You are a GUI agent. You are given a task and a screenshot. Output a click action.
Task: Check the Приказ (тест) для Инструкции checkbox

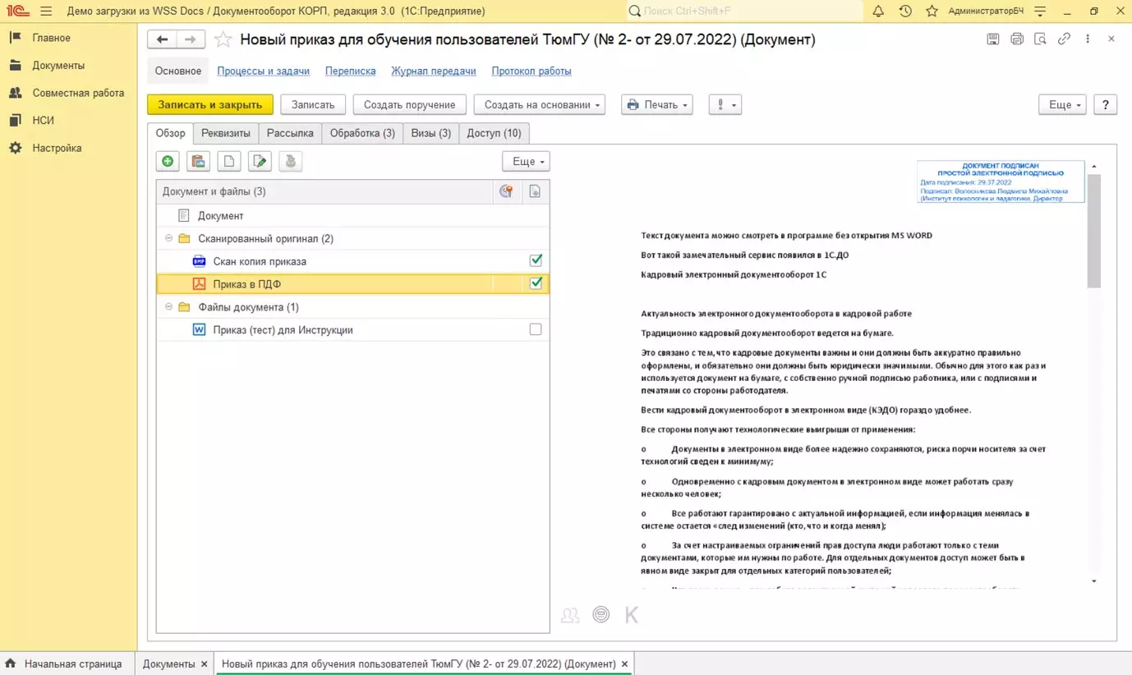click(536, 329)
